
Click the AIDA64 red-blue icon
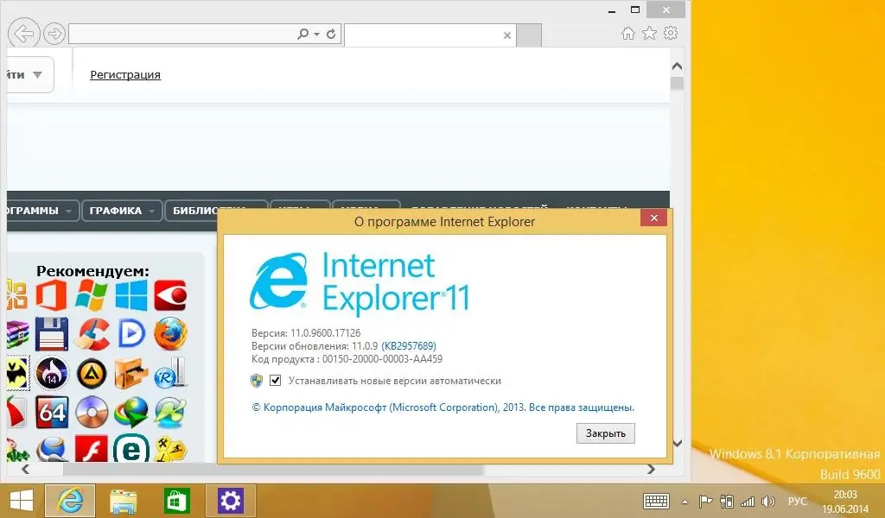click(51, 412)
